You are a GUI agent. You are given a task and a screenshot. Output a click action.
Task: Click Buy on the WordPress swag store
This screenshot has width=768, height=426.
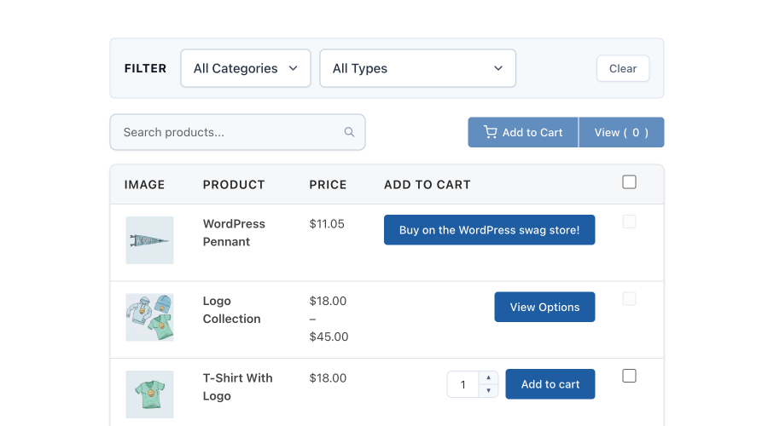[x=489, y=230]
